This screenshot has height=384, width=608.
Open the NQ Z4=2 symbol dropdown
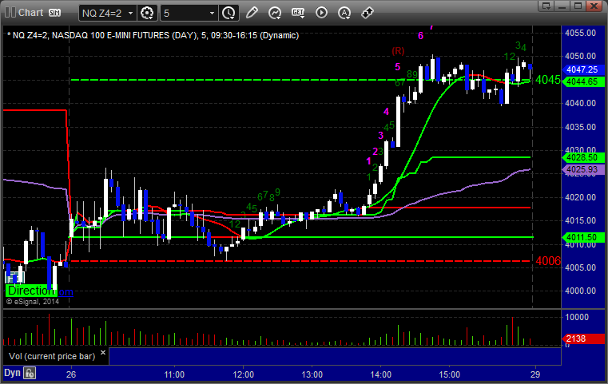click(107, 14)
